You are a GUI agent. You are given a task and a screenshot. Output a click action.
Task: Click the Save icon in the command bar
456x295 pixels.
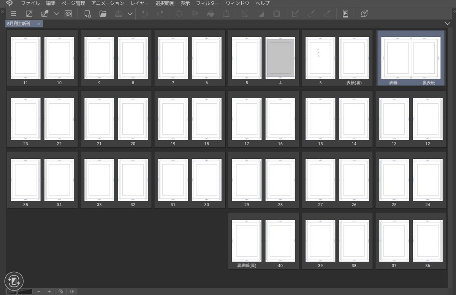(x=119, y=14)
